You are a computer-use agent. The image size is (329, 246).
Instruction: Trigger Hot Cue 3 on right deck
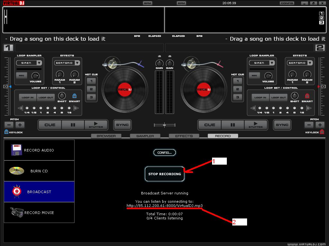(x=237, y=97)
